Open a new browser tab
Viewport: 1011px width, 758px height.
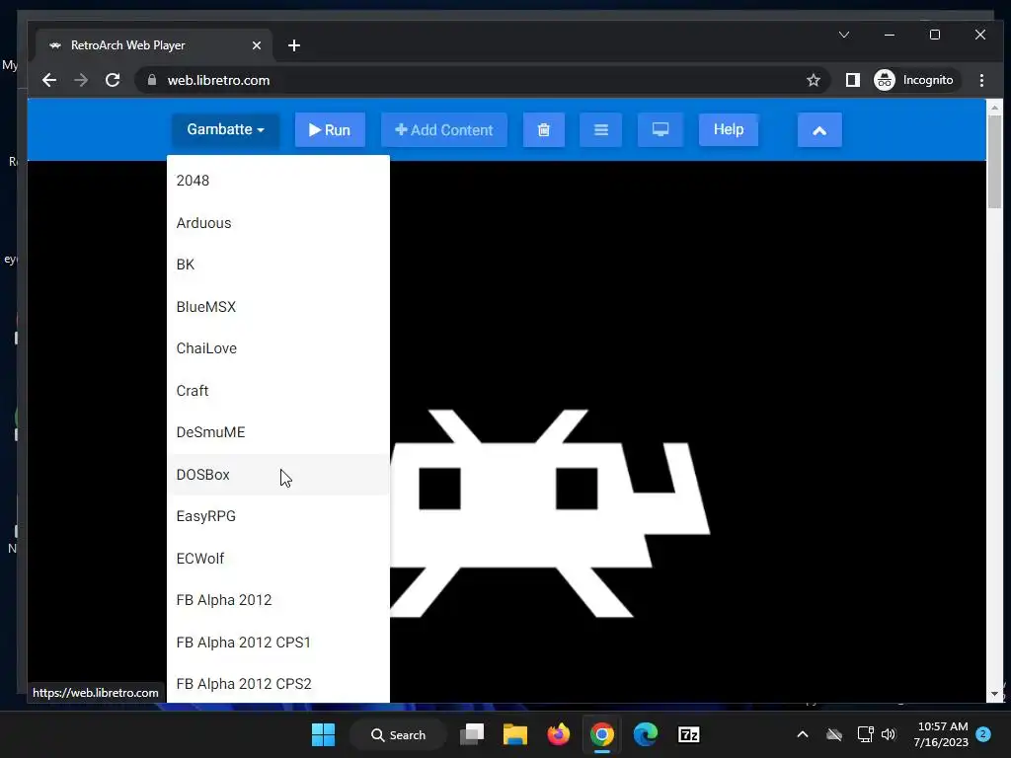click(294, 45)
